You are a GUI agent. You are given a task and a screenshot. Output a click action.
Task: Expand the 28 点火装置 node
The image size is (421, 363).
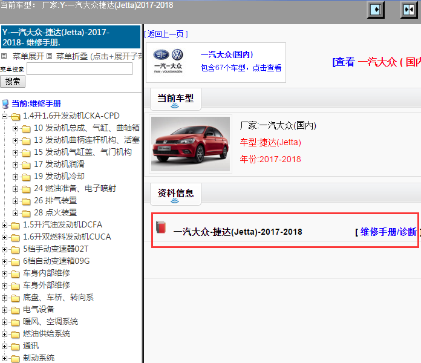tap(15, 213)
